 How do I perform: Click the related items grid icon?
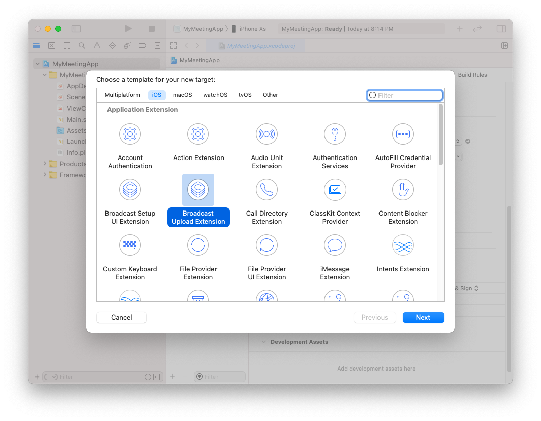[x=173, y=45]
